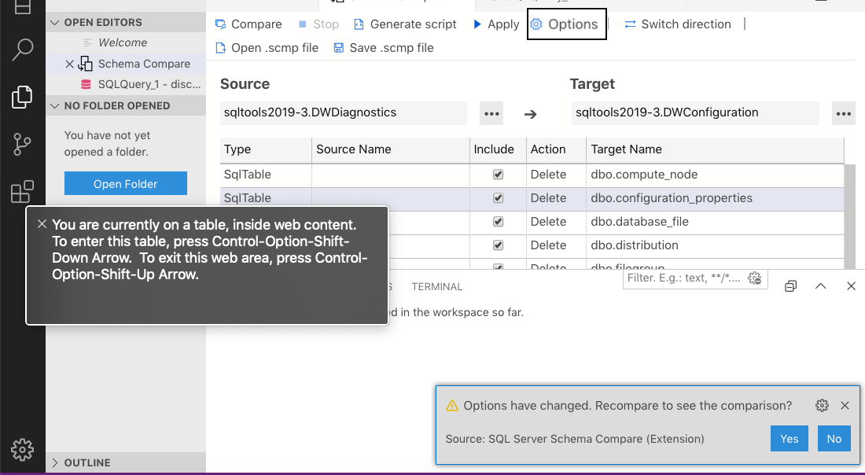Open the Extensions view
Viewport: 865px width, 475px height.
click(23, 192)
